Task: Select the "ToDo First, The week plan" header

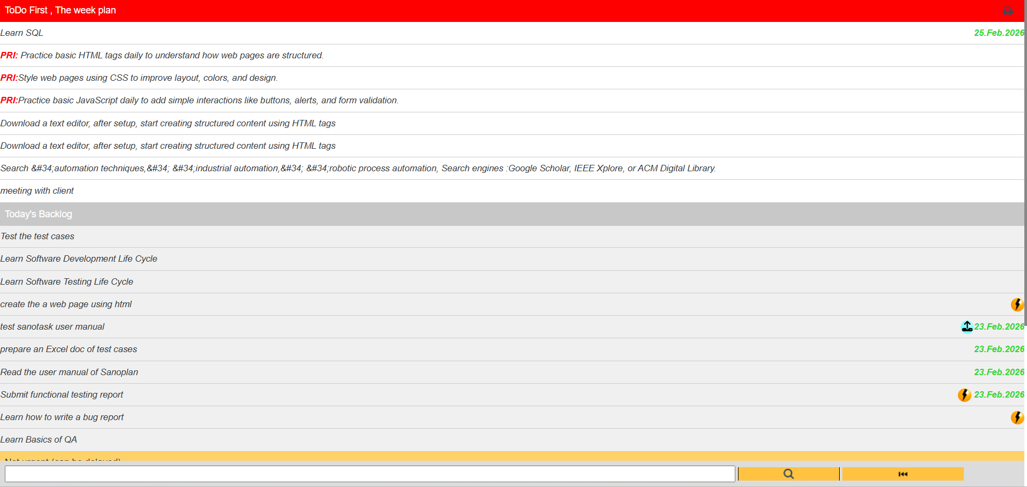Action: coord(60,10)
